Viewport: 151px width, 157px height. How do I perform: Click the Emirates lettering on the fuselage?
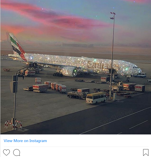tap(103, 65)
